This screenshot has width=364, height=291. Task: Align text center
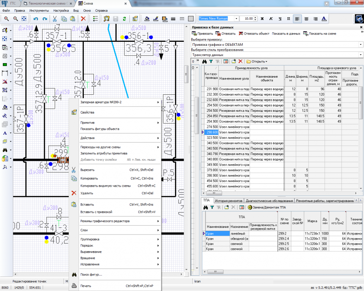click(x=306, y=19)
